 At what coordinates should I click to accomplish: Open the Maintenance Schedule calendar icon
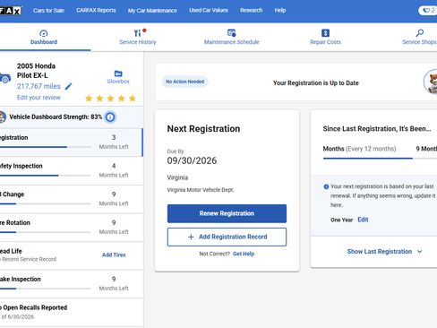[x=231, y=33]
